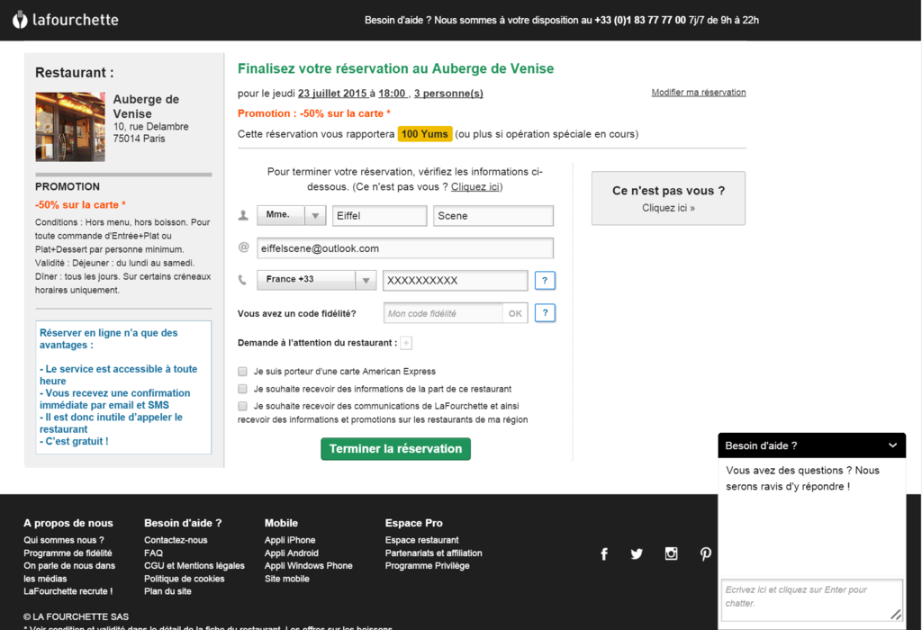Click the 18:00 time link
922x630 pixels.
tap(392, 94)
